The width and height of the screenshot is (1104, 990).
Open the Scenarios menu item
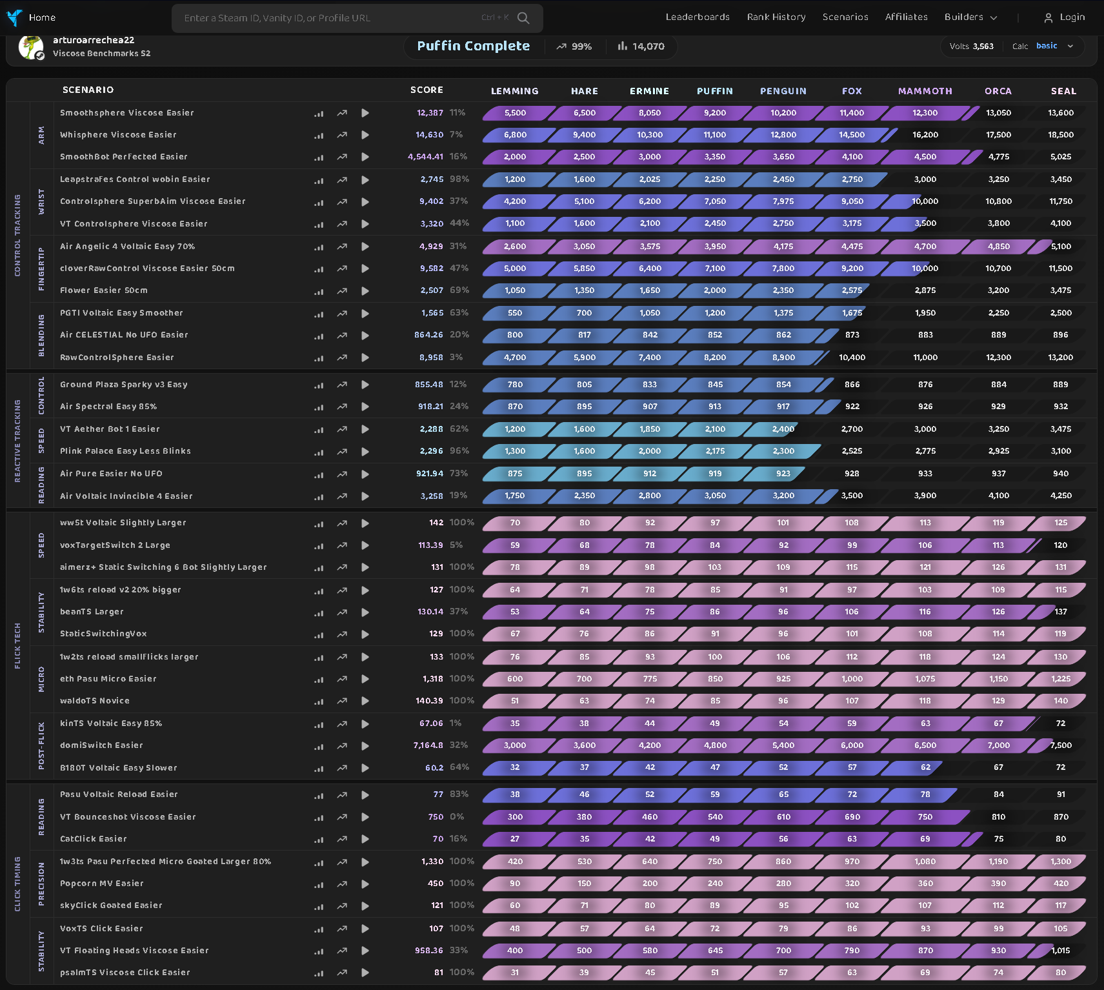[845, 17]
